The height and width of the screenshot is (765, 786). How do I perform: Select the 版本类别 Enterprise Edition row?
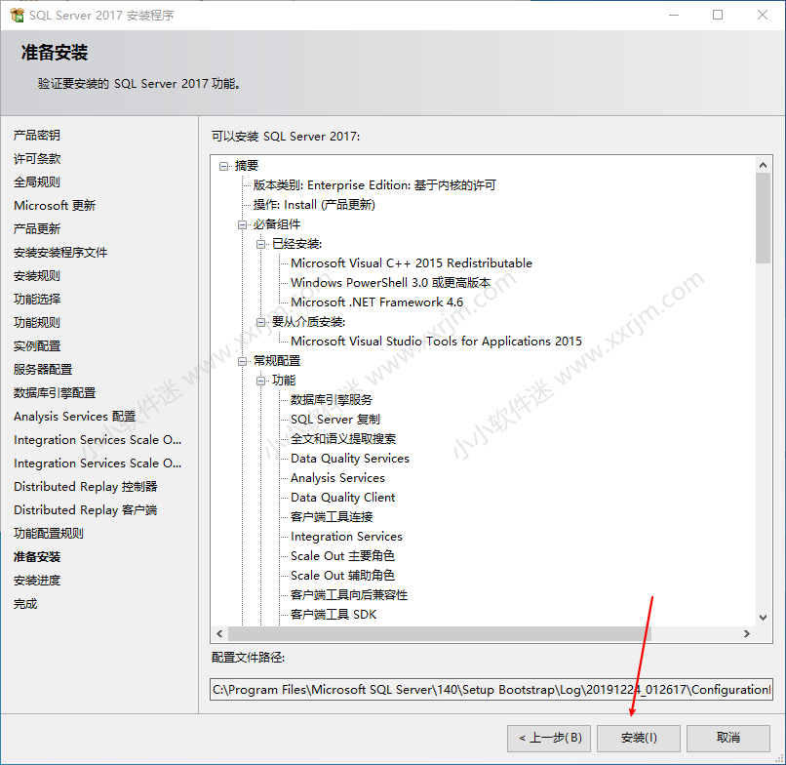pos(374,185)
